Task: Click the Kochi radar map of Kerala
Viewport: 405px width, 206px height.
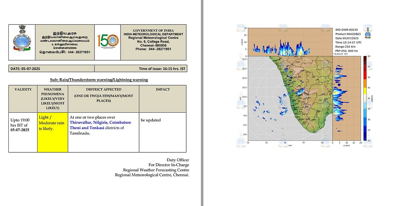Action: click(x=290, y=98)
